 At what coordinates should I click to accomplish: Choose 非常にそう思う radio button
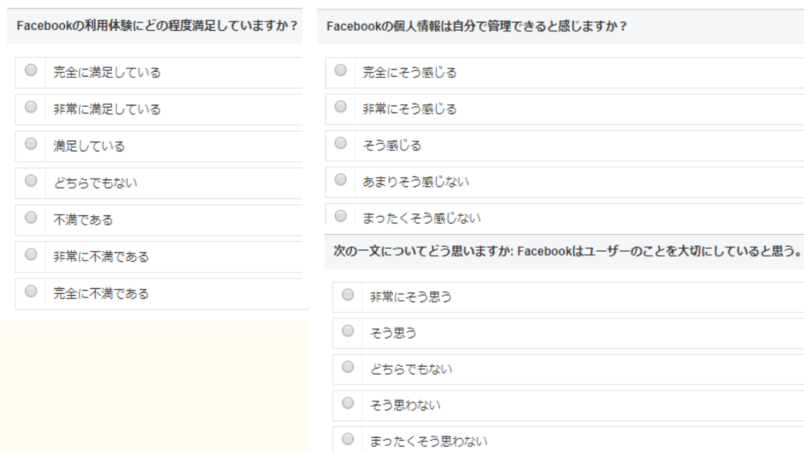348,295
